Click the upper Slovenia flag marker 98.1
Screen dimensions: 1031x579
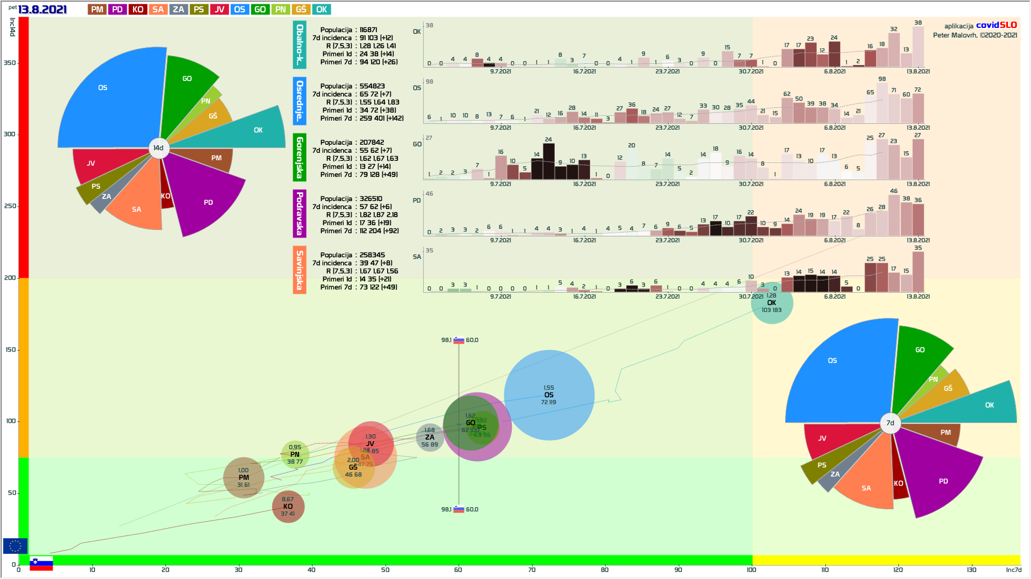459,340
